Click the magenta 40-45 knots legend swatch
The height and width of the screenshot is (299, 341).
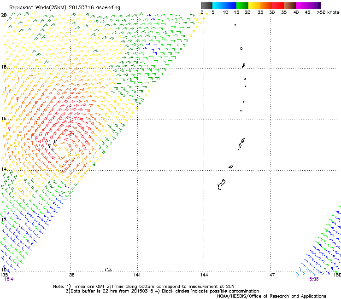302,6
